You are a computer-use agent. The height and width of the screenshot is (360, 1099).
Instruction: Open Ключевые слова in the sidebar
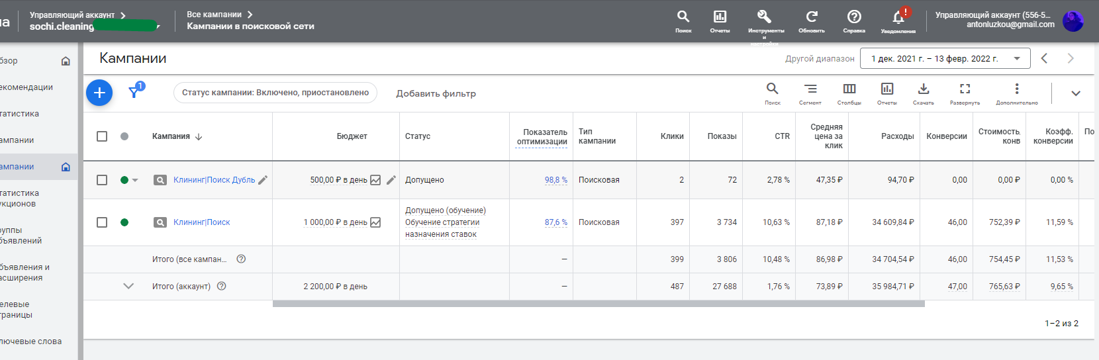click(30, 341)
